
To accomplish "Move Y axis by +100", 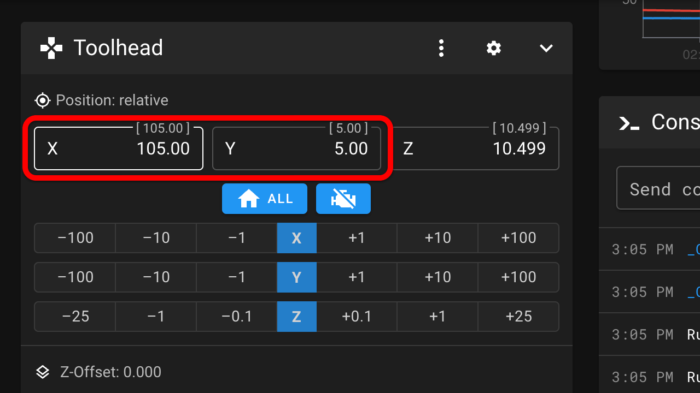I will 518,277.
